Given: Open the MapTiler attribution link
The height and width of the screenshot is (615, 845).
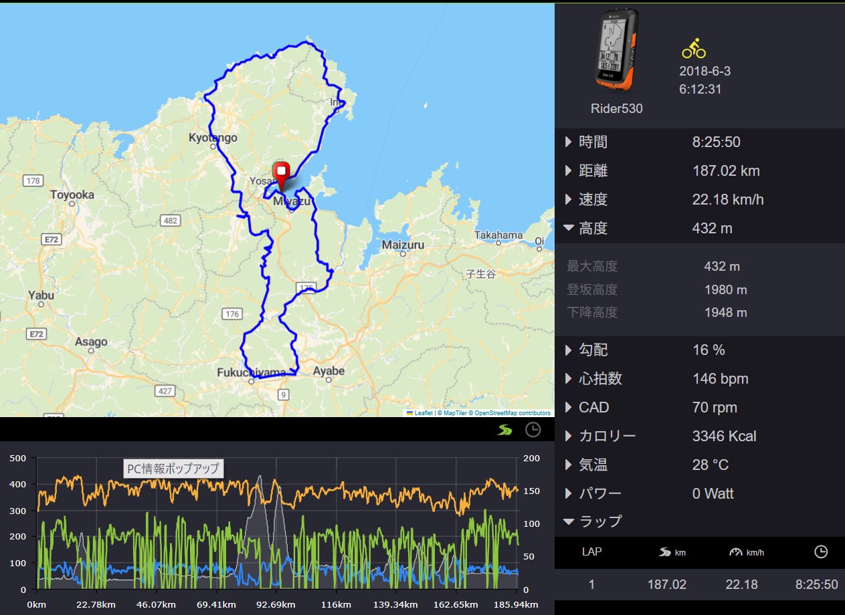Looking at the screenshot, I should [x=455, y=413].
